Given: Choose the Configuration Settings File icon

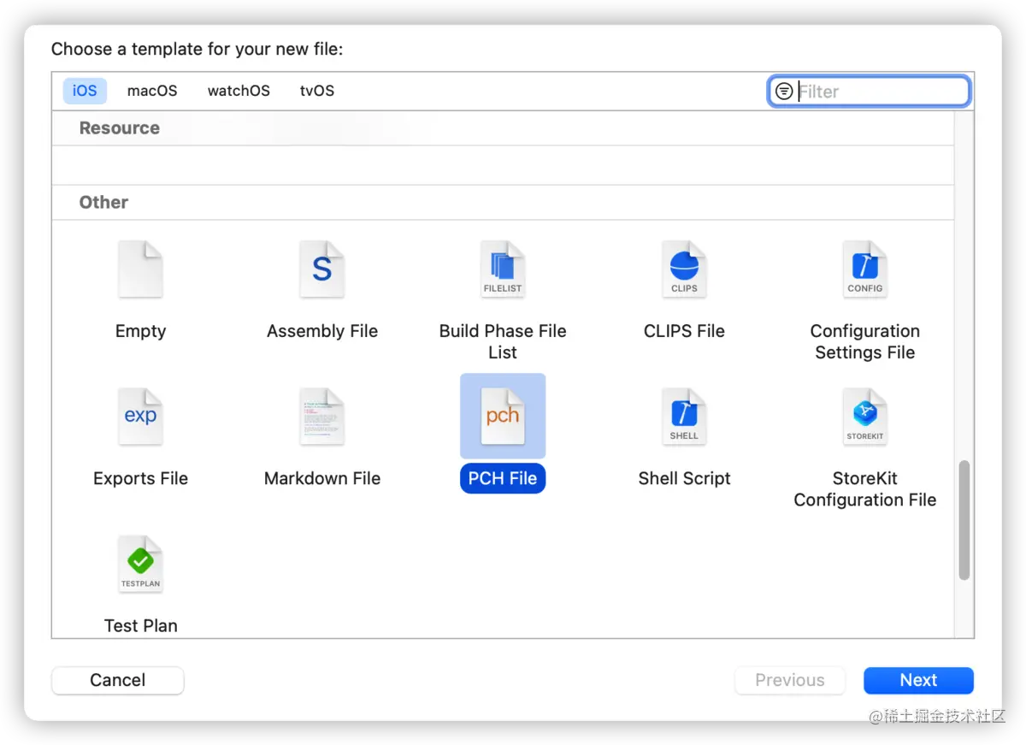Looking at the screenshot, I should [865, 269].
